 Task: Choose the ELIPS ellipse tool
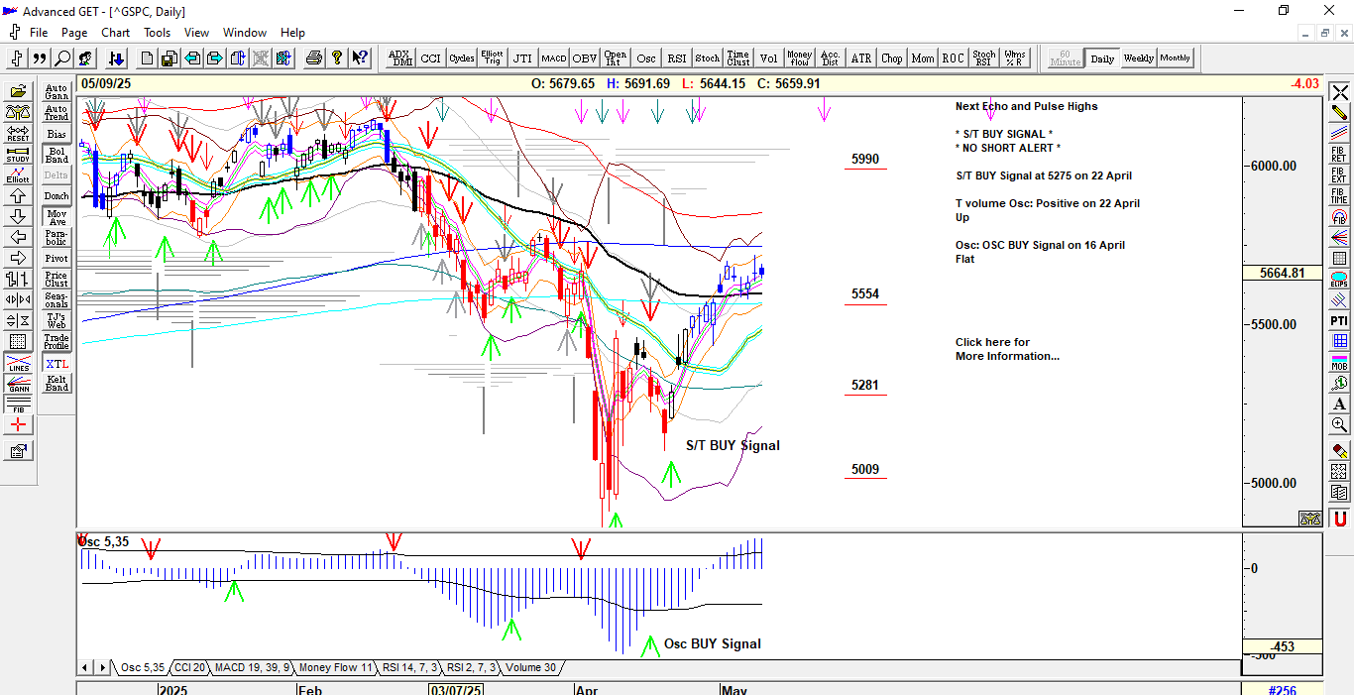click(x=1339, y=279)
